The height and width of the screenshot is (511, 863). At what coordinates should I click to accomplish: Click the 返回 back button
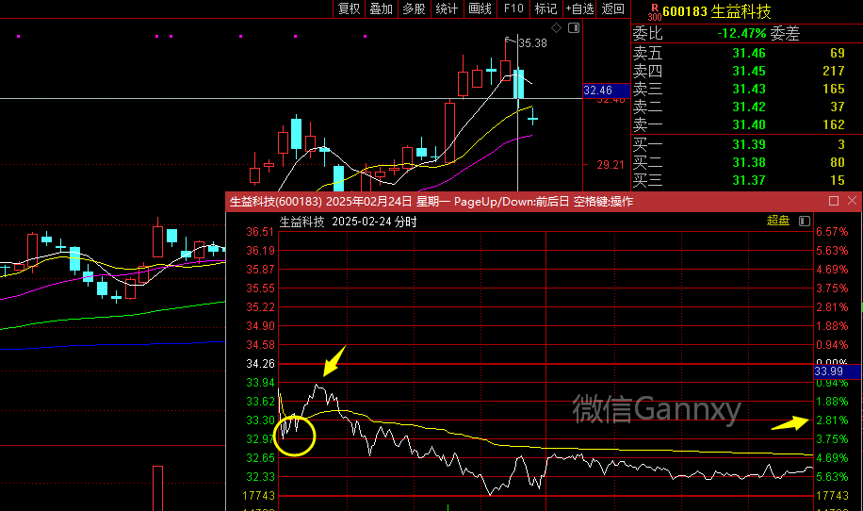click(x=613, y=8)
